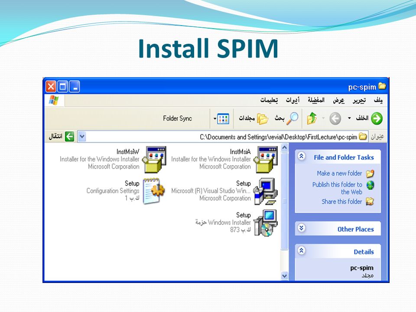Click the Make a new folder icon
Screen dimensions: 416x312
pyautogui.click(x=370, y=173)
